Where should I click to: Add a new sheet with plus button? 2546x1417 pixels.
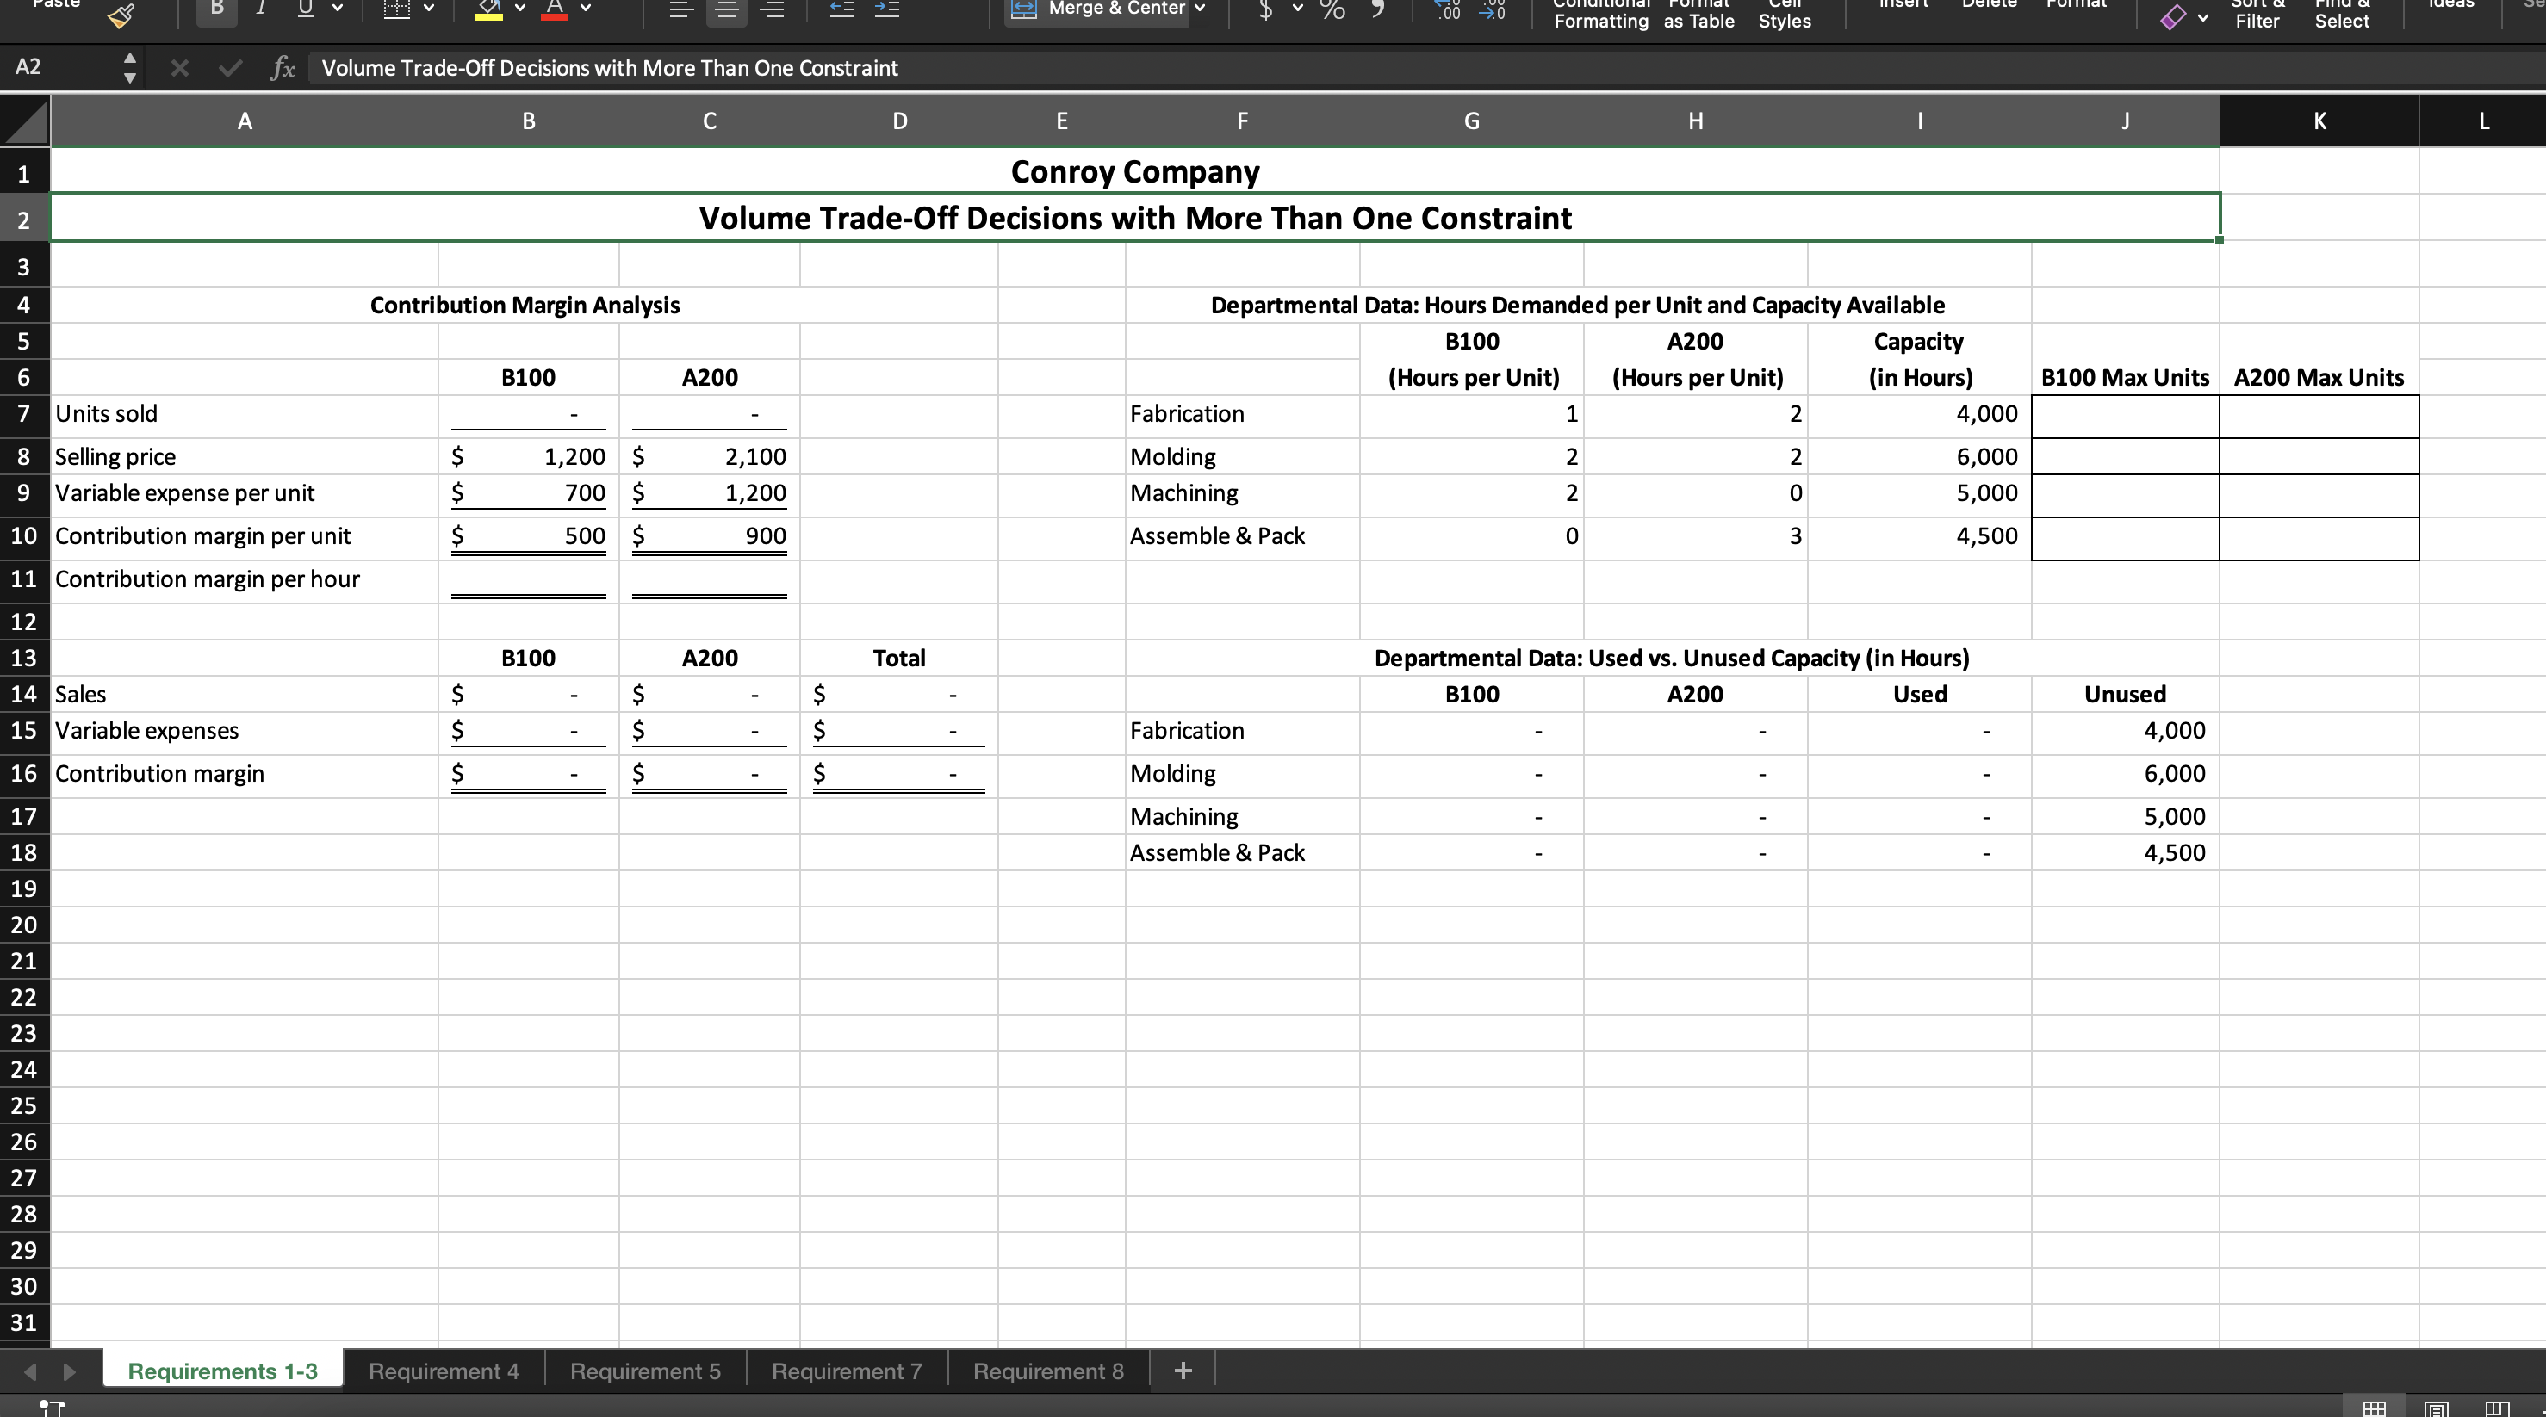(1183, 1371)
